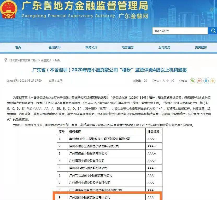Share article via green WeChat icon
The height and width of the screenshot is (200, 217).
192,81
